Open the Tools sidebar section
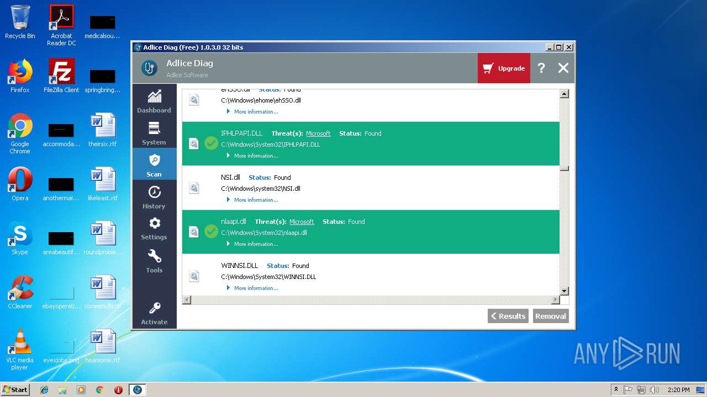Viewport: 707px width, 397px height. [154, 261]
